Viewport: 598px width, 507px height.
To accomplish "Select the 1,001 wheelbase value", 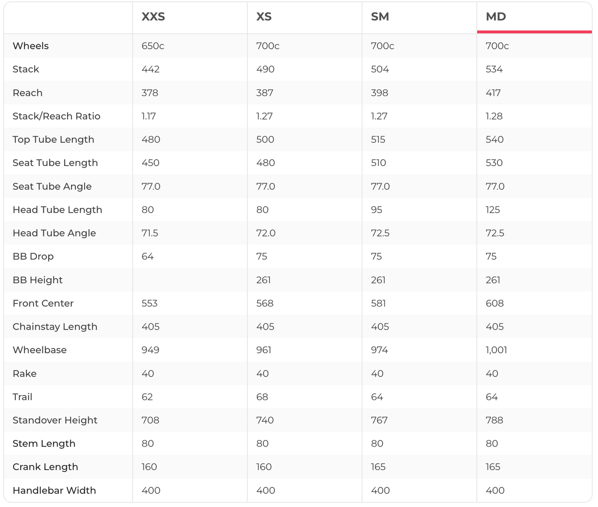I will (x=496, y=350).
